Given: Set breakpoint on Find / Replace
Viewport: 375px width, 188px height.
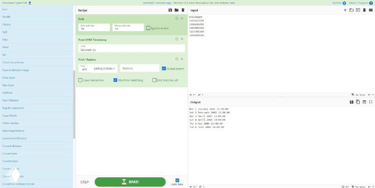Looking at the screenshot, I should (182, 59).
